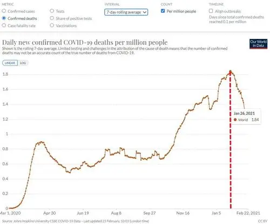Screen dimensions: 270x224
Task: Choose the Case fatality rate metric
Action: 4,25
